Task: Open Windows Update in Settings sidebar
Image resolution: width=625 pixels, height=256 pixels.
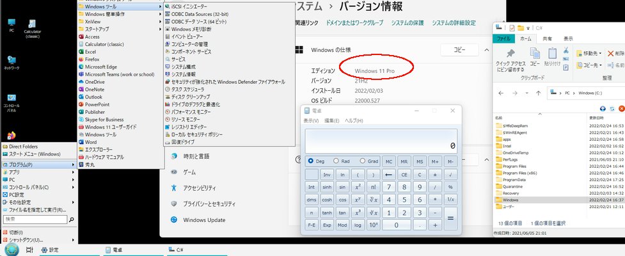Action: (203, 220)
